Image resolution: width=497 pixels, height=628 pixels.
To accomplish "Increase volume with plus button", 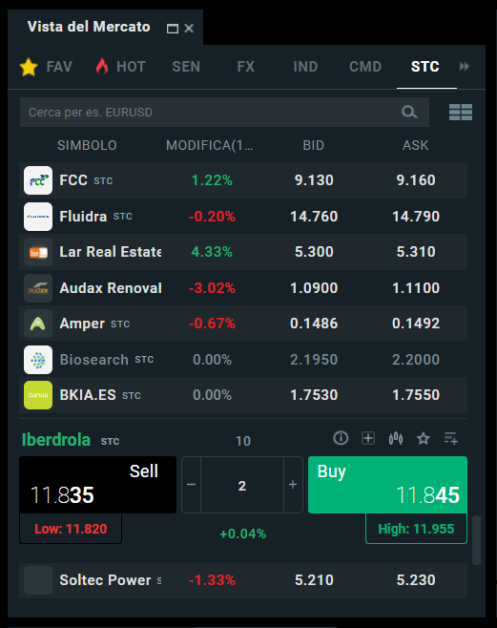I will pos(293,485).
